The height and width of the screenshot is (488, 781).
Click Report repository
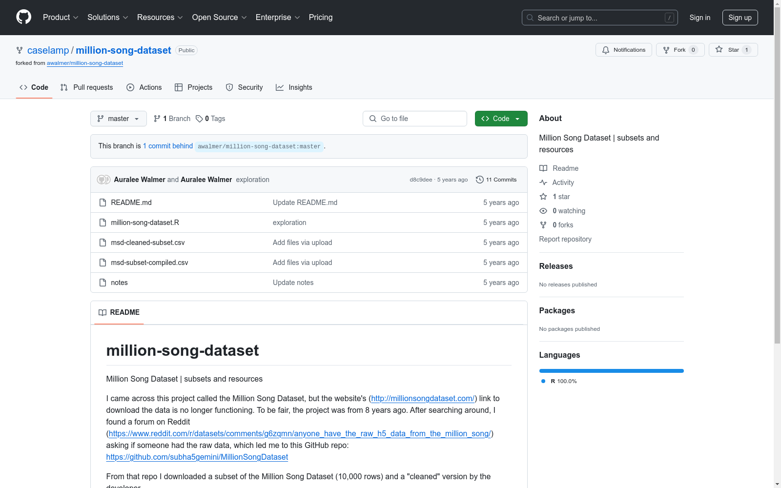[x=565, y=239]
